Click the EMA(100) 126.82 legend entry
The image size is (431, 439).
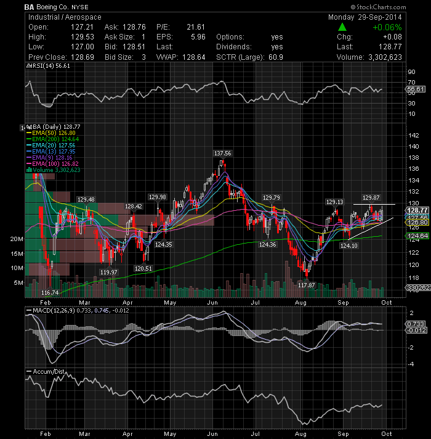[x=55, y=164]
